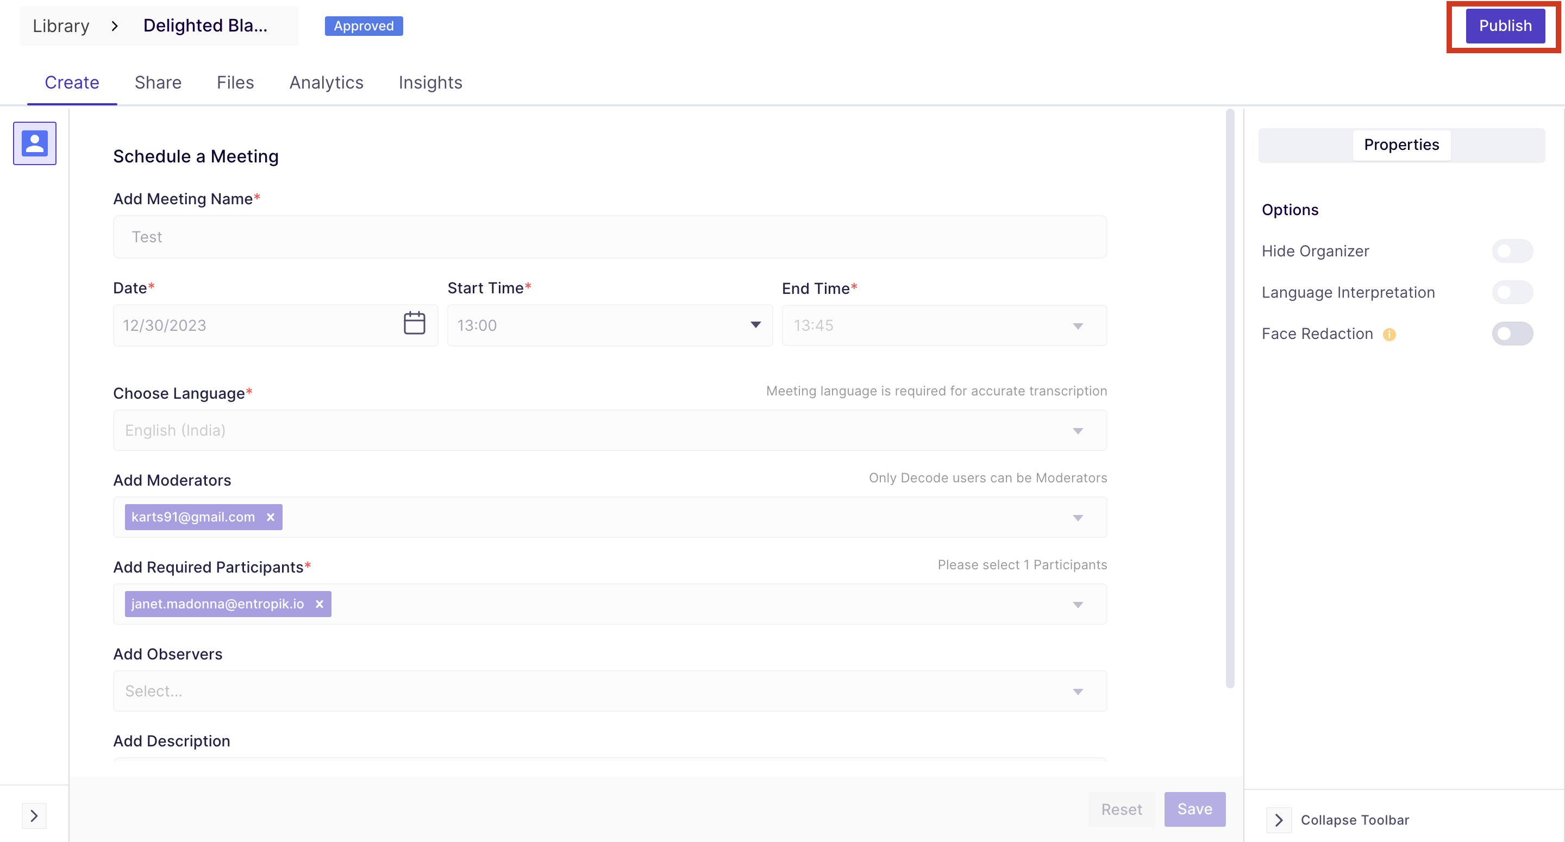1565x842 pixels.
Task: Select the participant block icon in left sidebar
Action: coord(35,143)
